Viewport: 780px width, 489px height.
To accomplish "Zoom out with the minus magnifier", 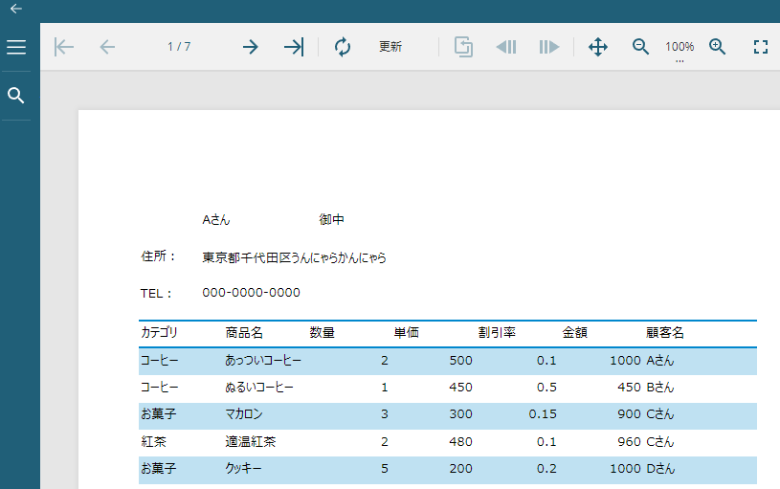I will coord(641,47).
